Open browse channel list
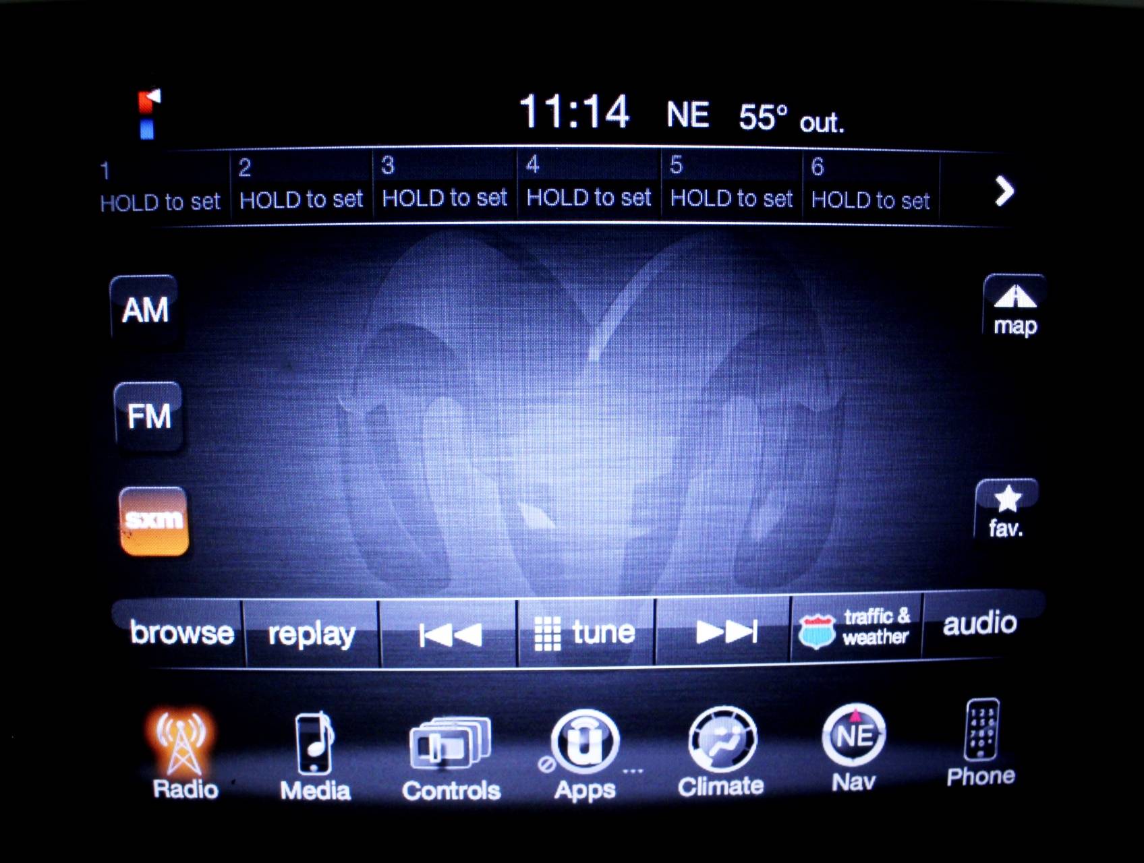 pos(181,632)
